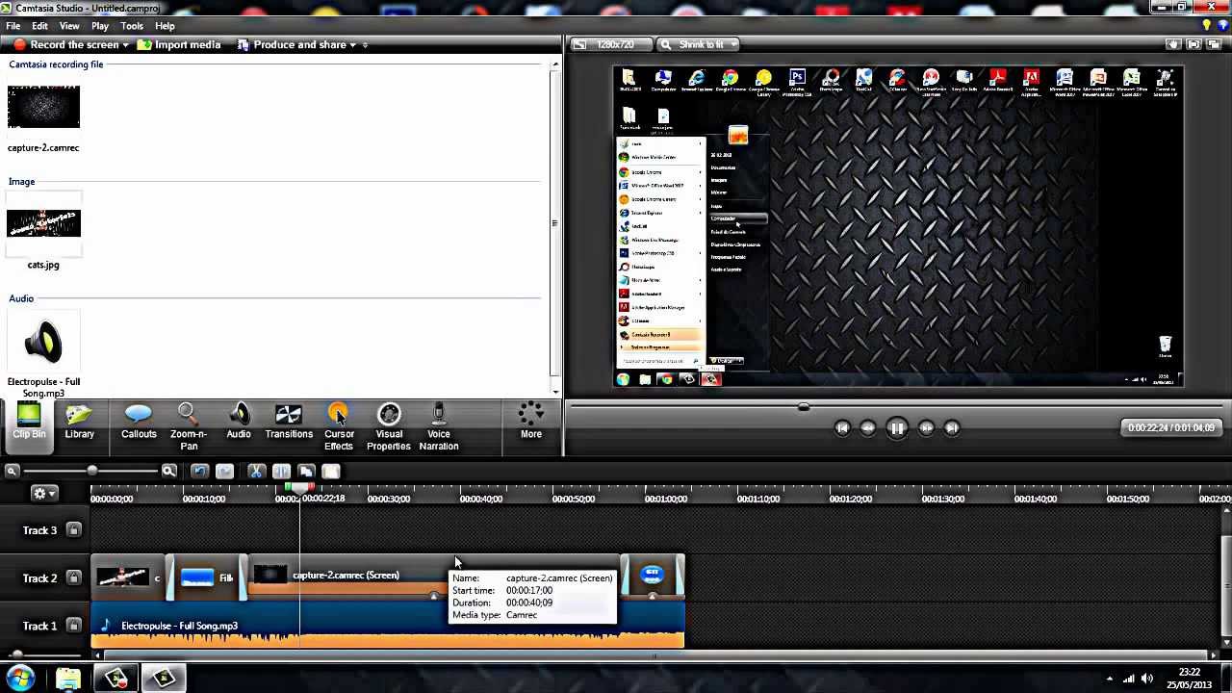Click the playhead marker on the timeline ruler
The width and height of the screenshot is (1232, 693).
point(300,490)
